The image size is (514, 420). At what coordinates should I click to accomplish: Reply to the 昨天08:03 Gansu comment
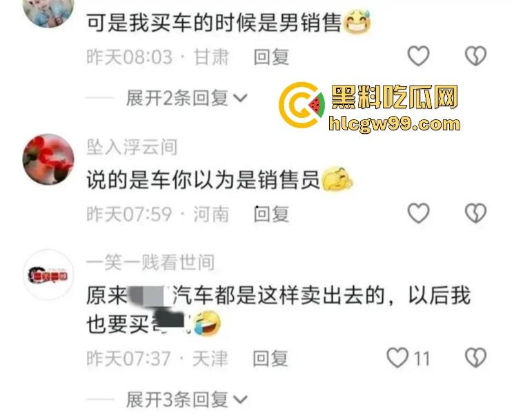click(271, 57)
